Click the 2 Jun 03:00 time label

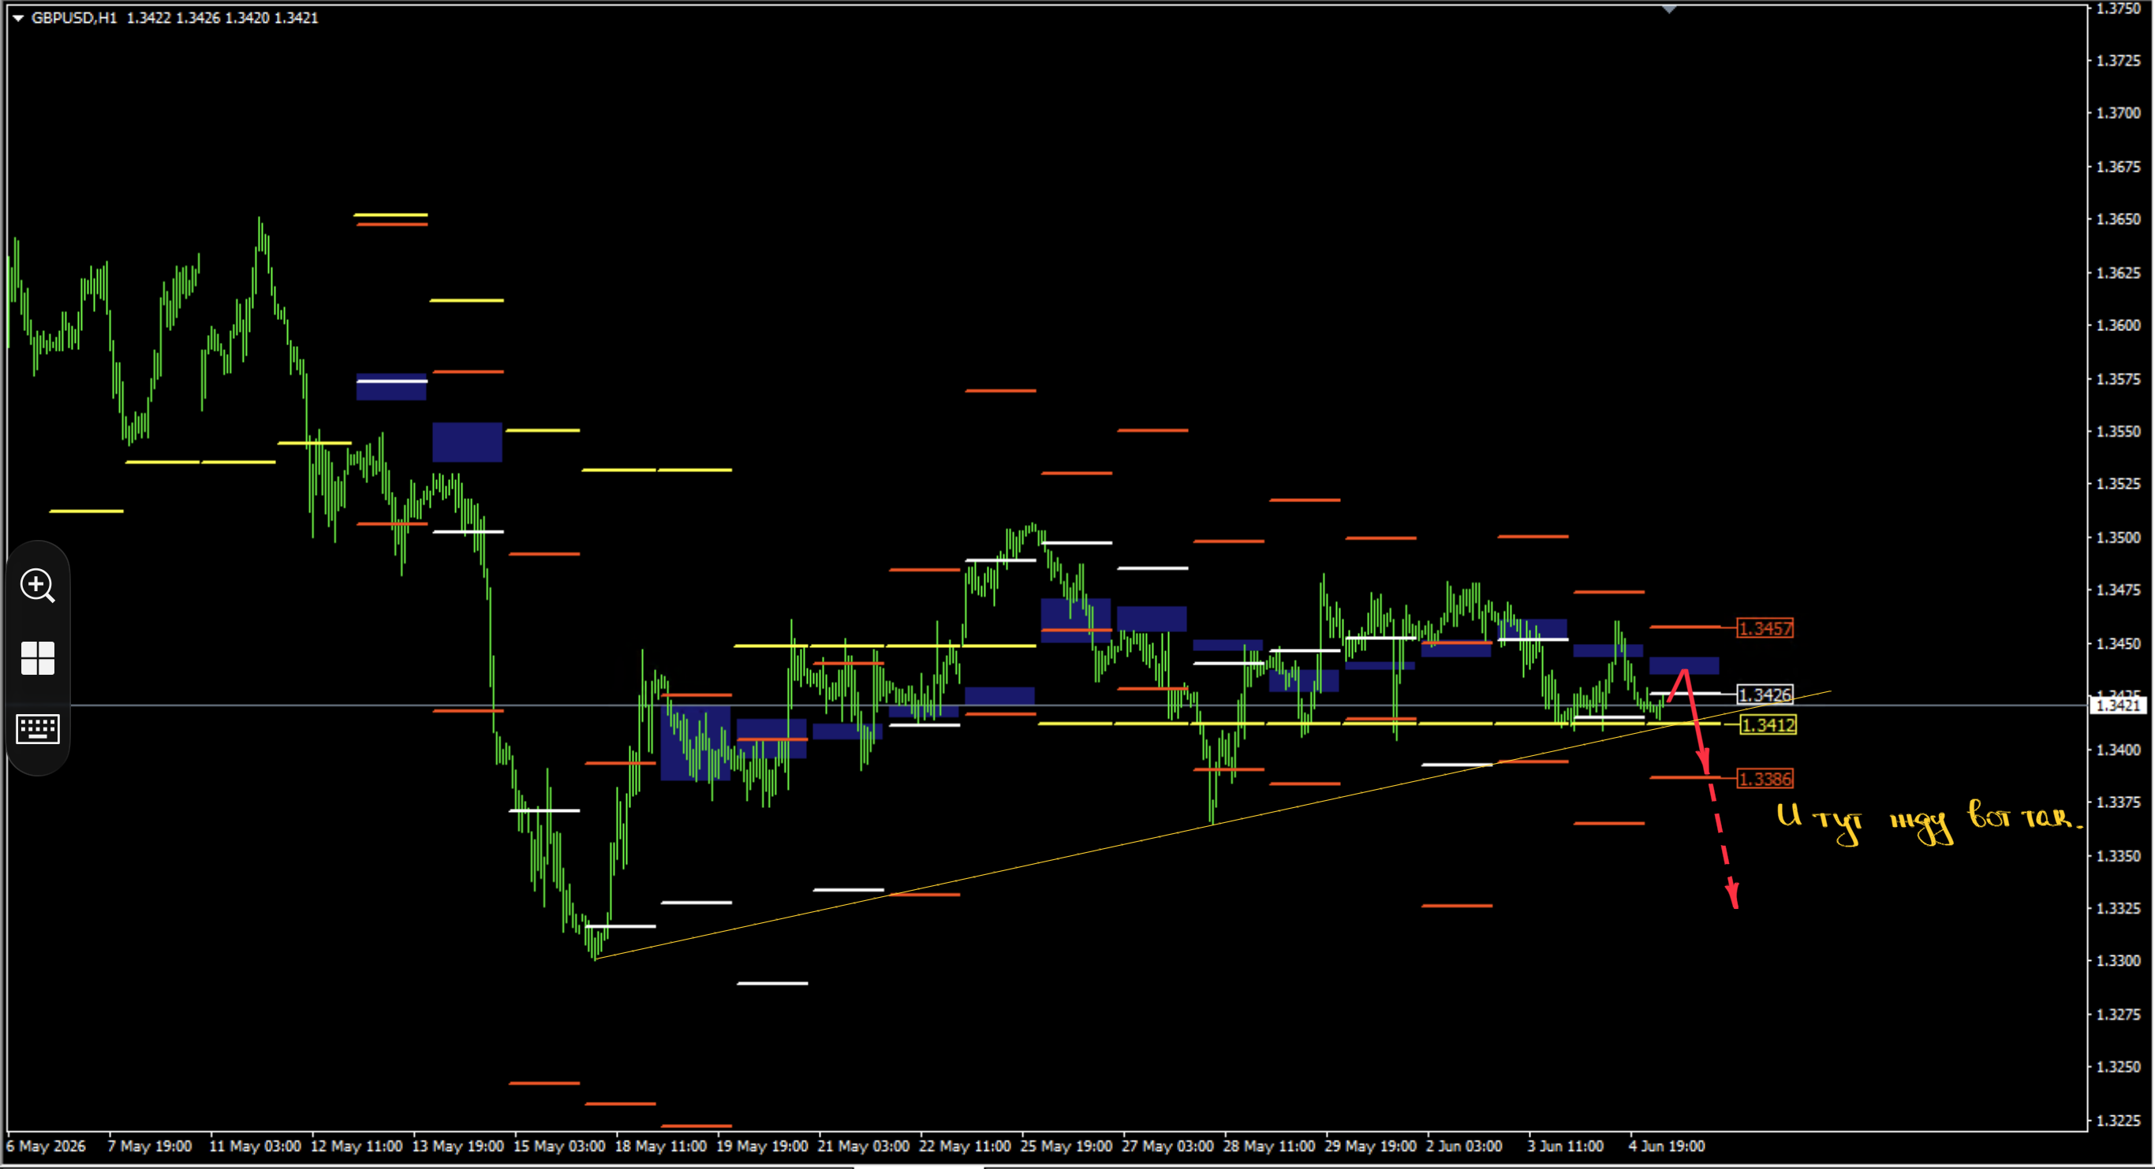pyautogui.click(x=1464, y=1146)
